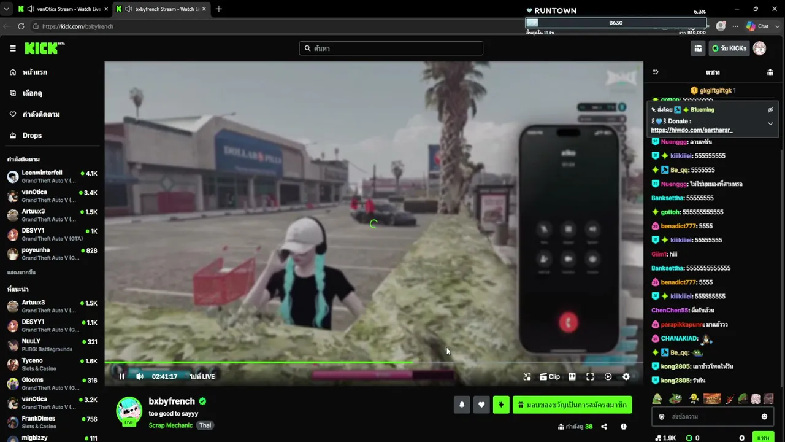Image resolution: width=785 pixels, height=442 pixels.
Task: Click the KICK logo
Action: pyautogui.click(x=45, y=48)
